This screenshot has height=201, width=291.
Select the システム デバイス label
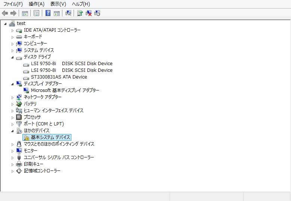coord(39,50)
